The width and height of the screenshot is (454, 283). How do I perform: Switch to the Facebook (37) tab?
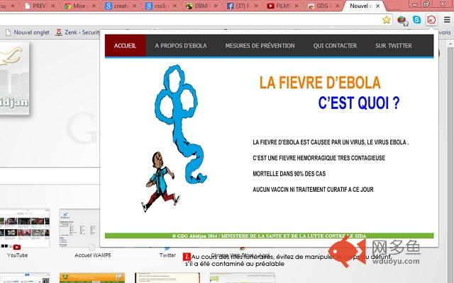click(243, 5)
